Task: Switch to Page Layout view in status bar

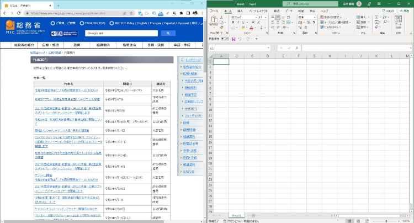Action: [x=358, y=221]
